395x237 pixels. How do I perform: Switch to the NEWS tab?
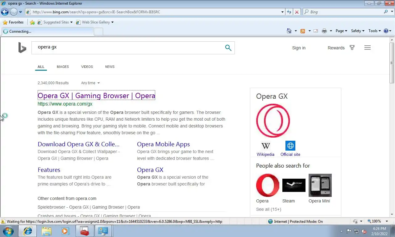110,67
